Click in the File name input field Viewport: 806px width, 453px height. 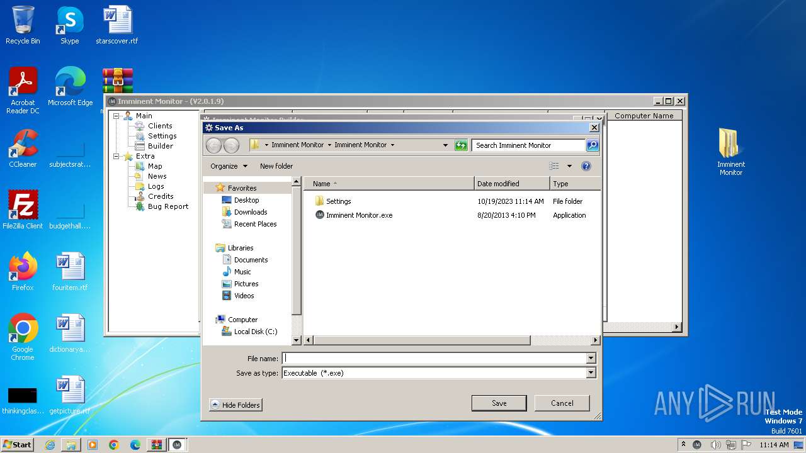click(434, 358)
